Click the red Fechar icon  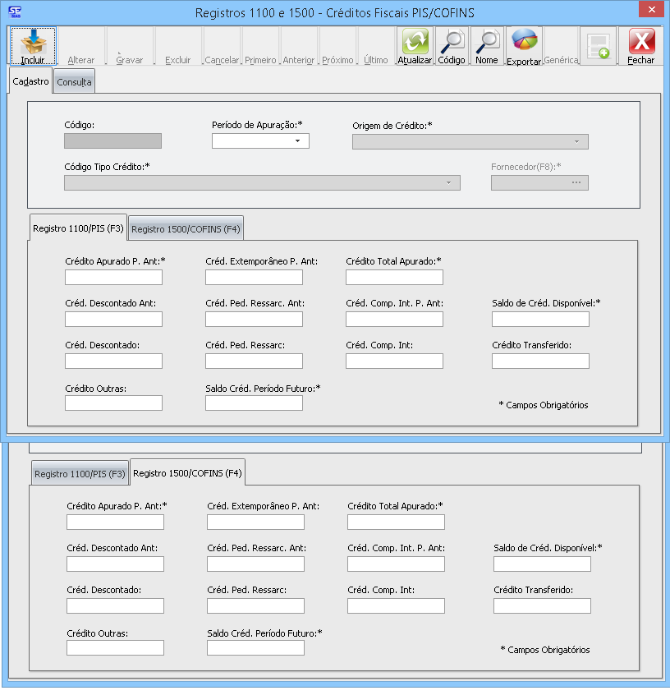pyautogui.click(x=641, y=46)
